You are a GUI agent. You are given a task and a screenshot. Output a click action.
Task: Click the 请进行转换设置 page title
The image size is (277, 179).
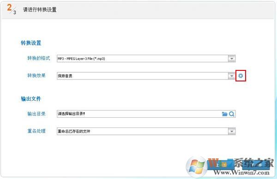pos(40,10)
